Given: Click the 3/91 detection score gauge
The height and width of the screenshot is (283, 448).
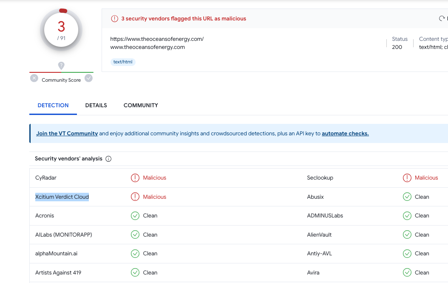Looking at the screenshot, I should pyautogui.click(x=61, y=30).
